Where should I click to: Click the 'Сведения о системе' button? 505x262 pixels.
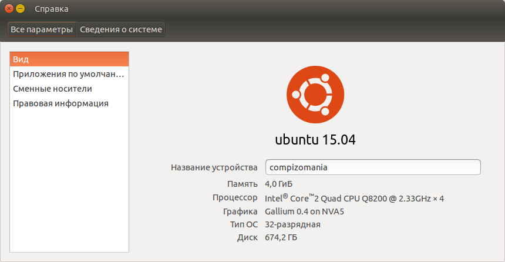click(121, 29)
